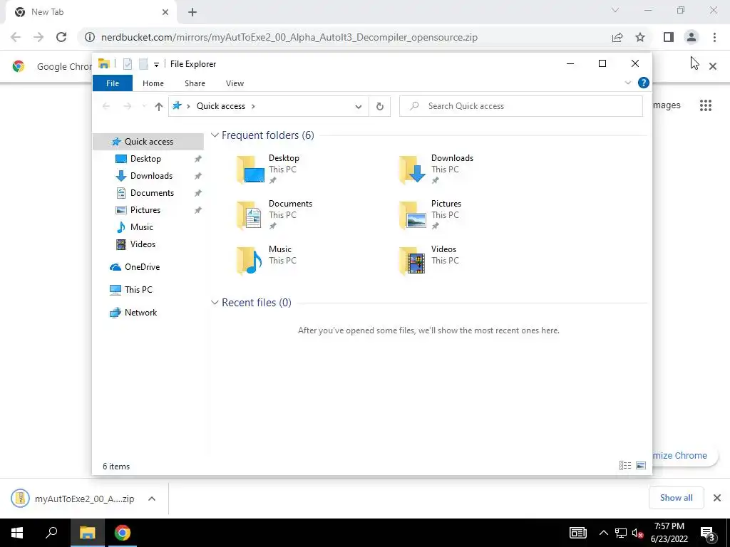The width and height of the screenshot is (730, 547).
Task: Open Pictures in the navigation pane
Action: point(145,210)
